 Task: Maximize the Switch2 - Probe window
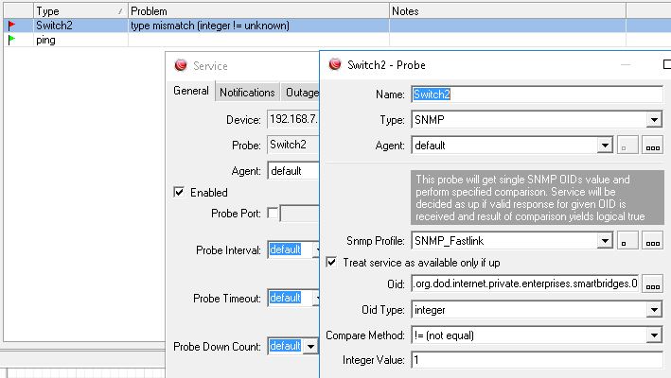pyautogui.click(x=666, y=64)
